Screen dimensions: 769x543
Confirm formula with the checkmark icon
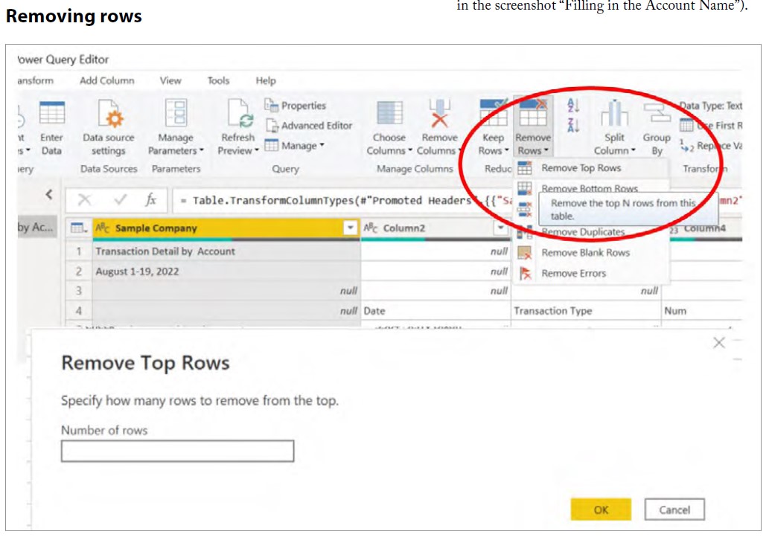click(120, 199)
